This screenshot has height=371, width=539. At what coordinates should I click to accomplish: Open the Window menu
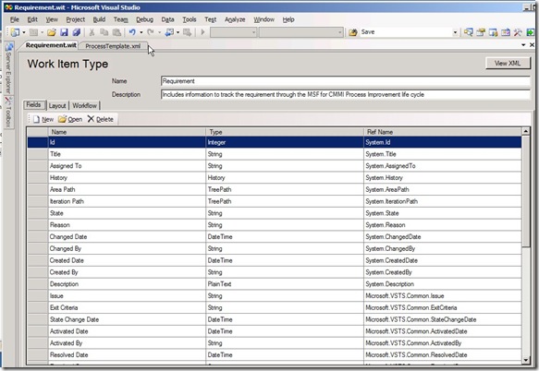click(x=263, y=19)
